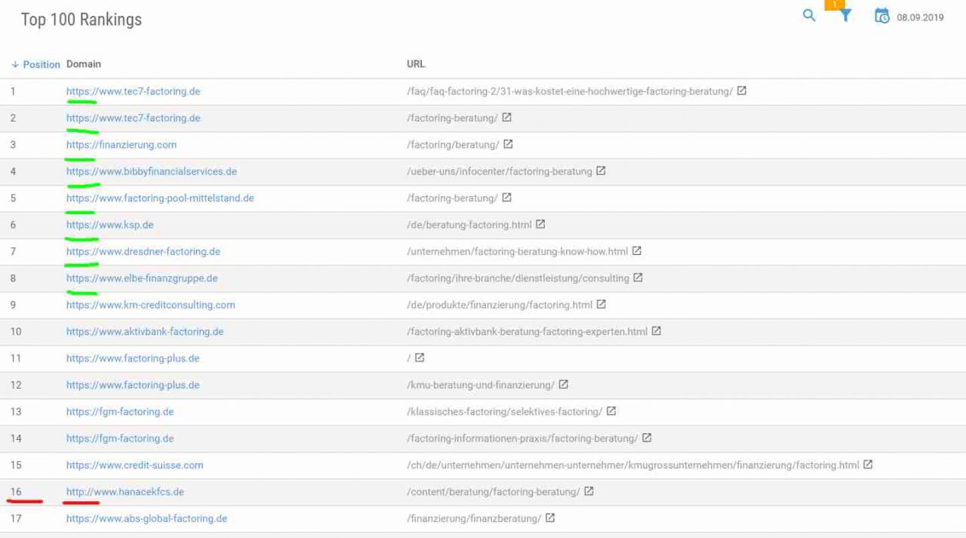Open external link for selektives-factoring URL
966x538 pixels.
pyautogui.click(x=611, y=411)
